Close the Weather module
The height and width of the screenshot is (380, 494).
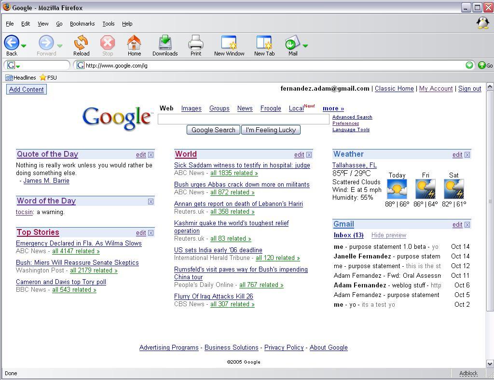(x=467, y=155)
